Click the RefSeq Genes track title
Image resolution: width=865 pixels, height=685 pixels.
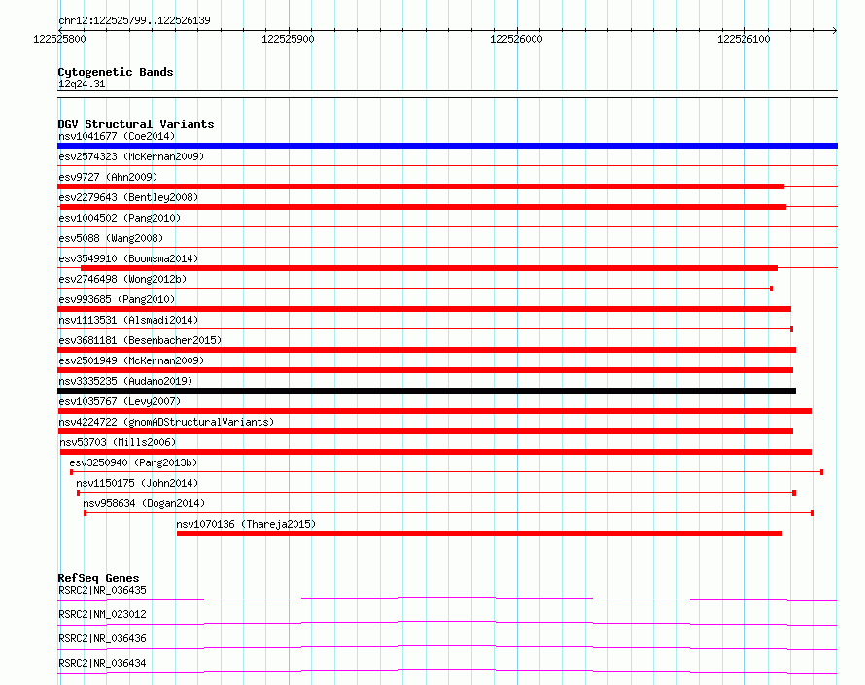point(98,578)
